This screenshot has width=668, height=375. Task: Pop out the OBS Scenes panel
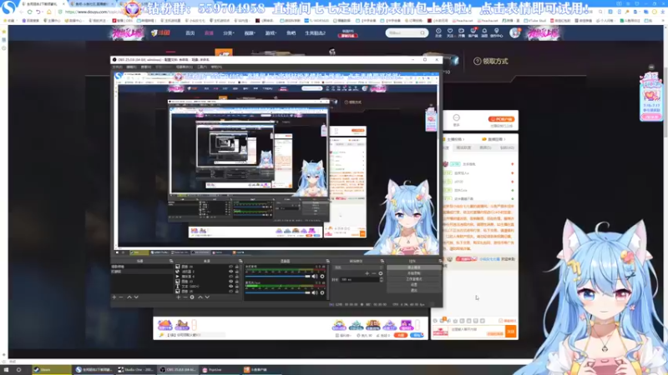click(171, 261)
